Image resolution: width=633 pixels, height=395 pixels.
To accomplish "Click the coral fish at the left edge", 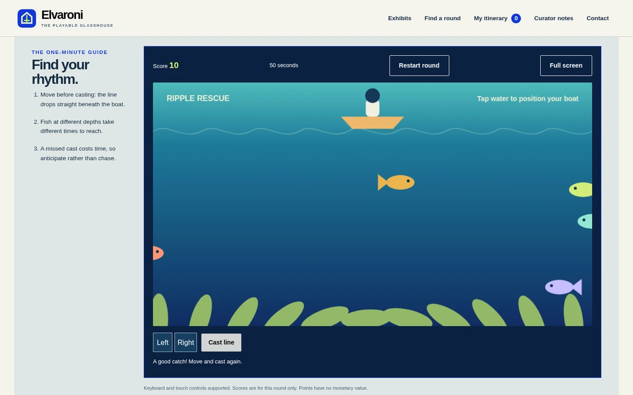I will click(158, 253).
